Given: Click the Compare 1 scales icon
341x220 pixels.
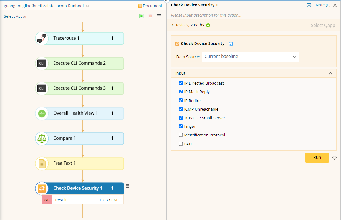Looking at the screenshot, I should (42, 138).
